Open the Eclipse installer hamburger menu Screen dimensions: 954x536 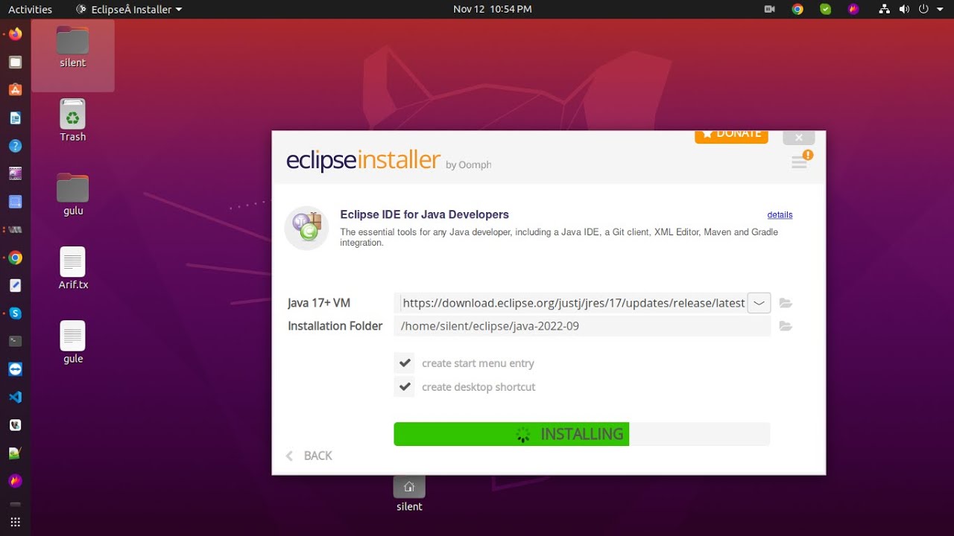pyautogui.click(x=800, y=160)
